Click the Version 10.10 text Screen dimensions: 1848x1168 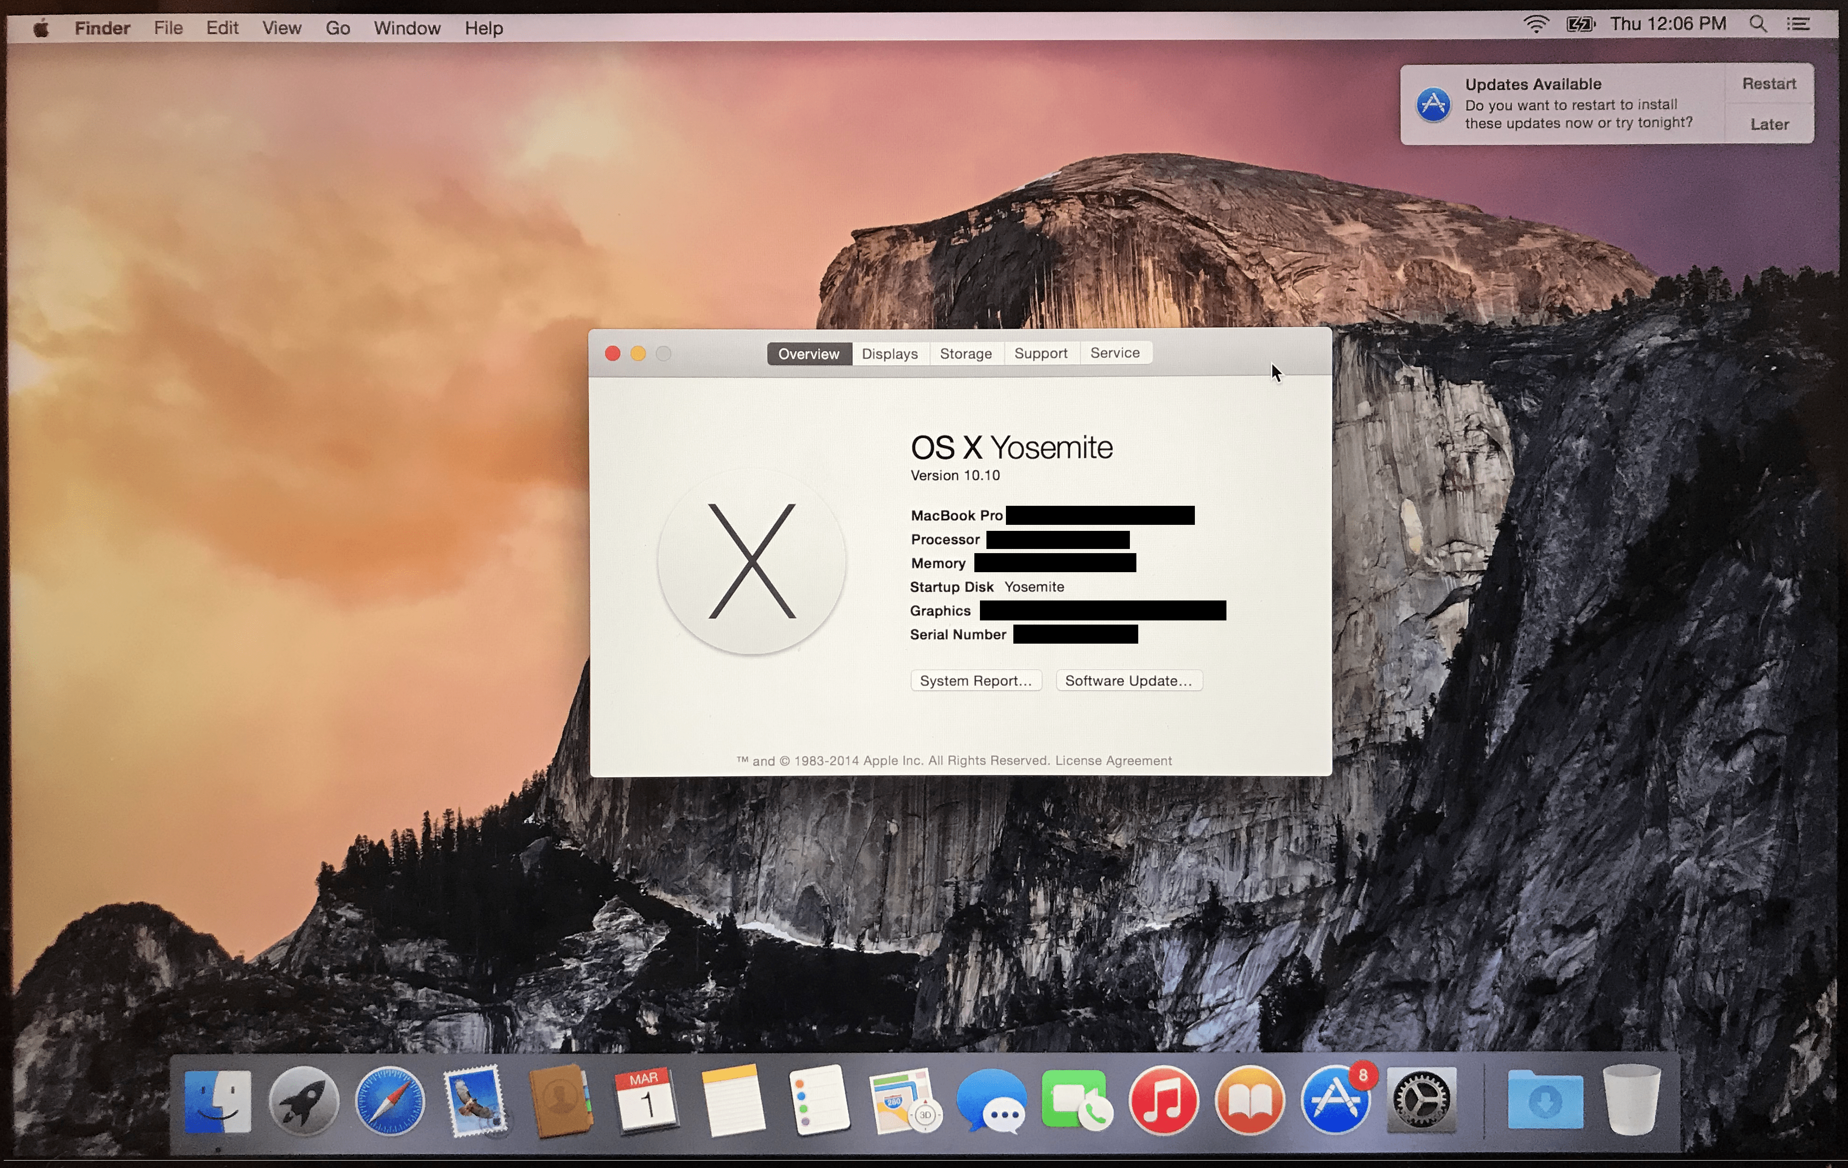955,476
